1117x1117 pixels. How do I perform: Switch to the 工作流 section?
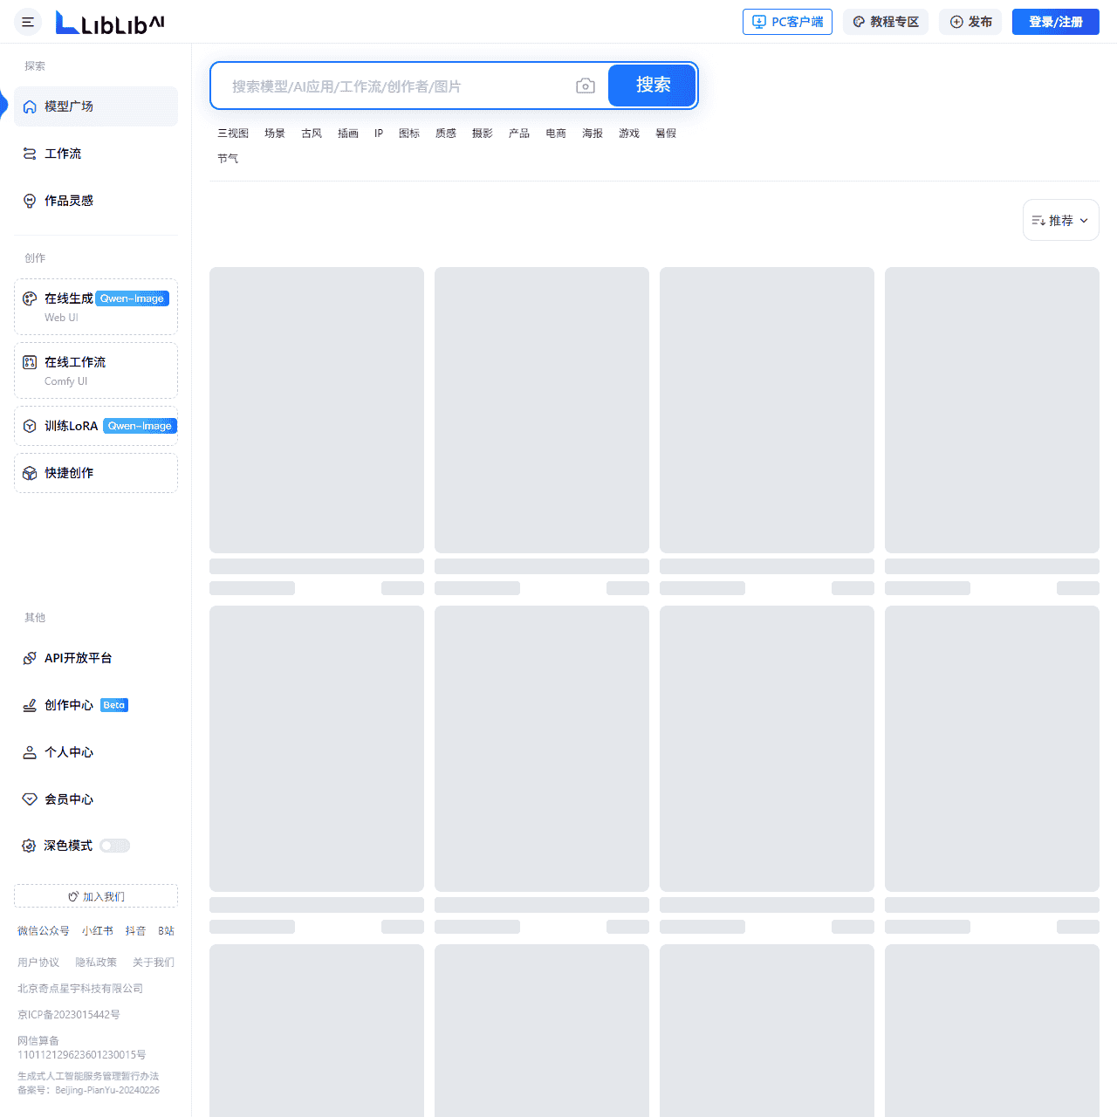click(x=64, y=153)
